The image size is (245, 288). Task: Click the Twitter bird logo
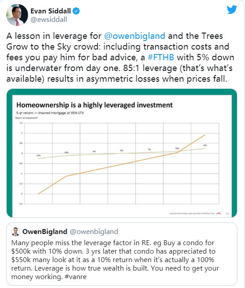[232, 9]
